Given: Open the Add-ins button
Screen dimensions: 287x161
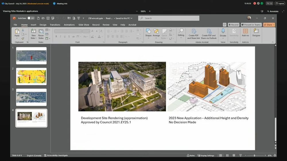Looking at the screenshot, I should tap(245, 33).
